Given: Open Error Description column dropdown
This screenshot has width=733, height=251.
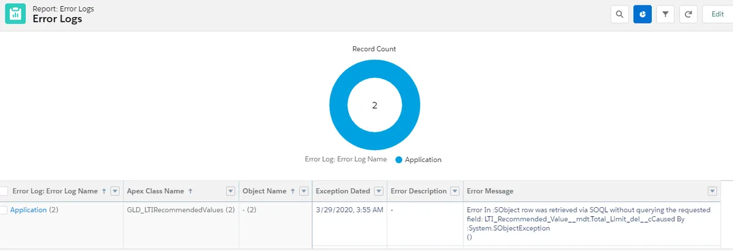Looking at the screenshot, I should coord(455,191).
